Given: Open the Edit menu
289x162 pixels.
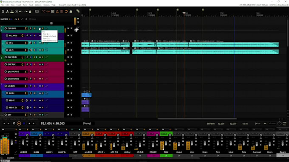Looking at the screenshot, I should click(x=7, y=5).
